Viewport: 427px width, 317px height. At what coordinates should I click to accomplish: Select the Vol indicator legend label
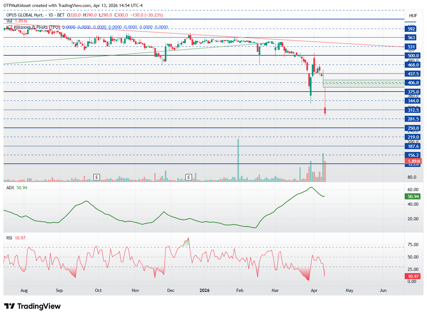(9, 21)
